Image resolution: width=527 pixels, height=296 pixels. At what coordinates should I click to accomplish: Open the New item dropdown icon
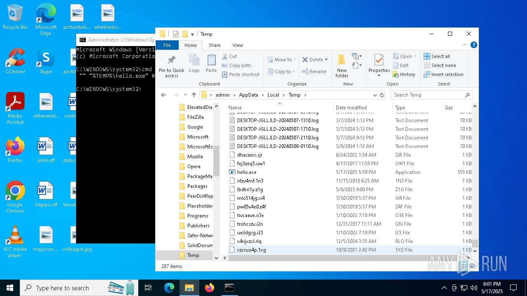pyautogui.click(x=357, y=56)
